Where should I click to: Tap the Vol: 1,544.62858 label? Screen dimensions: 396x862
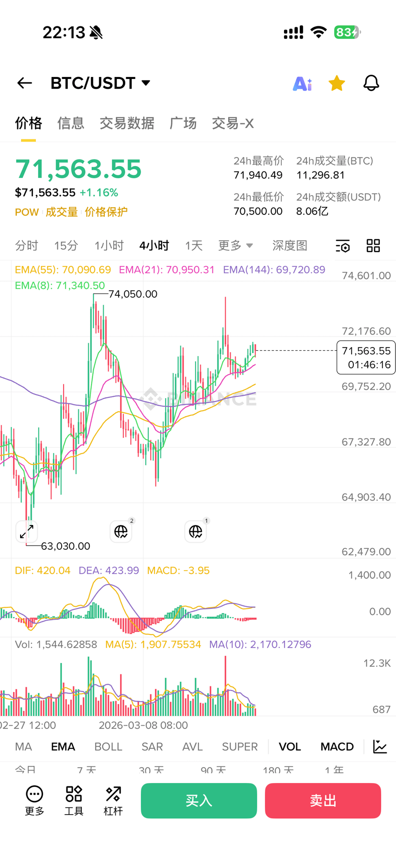coord(56,645)
